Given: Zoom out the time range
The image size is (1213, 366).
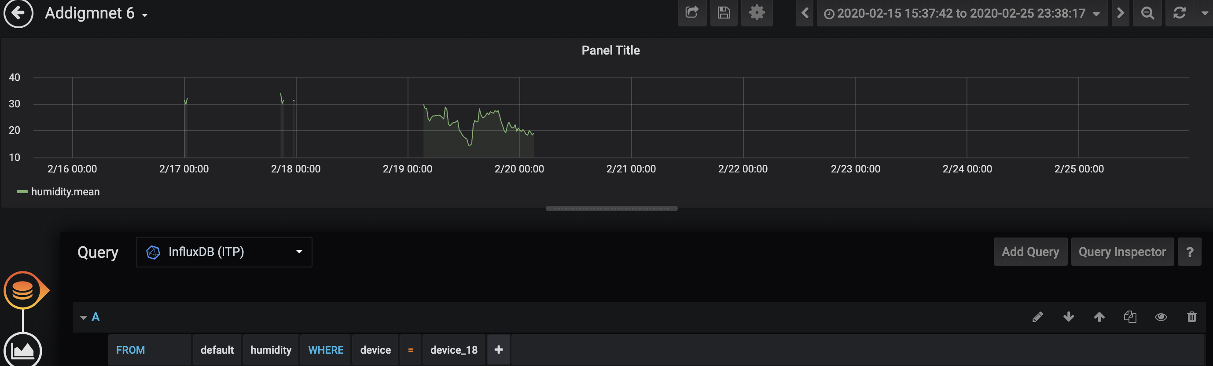Looking at the screenshot, I should [1147, 13].
